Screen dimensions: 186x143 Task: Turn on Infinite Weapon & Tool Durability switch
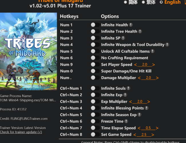tap(95, 45)
